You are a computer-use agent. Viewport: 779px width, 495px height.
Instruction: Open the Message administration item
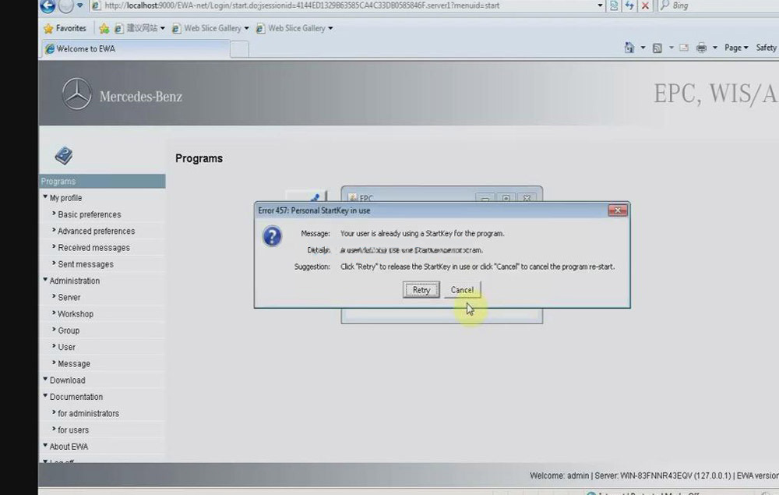[x=73, y=364]
